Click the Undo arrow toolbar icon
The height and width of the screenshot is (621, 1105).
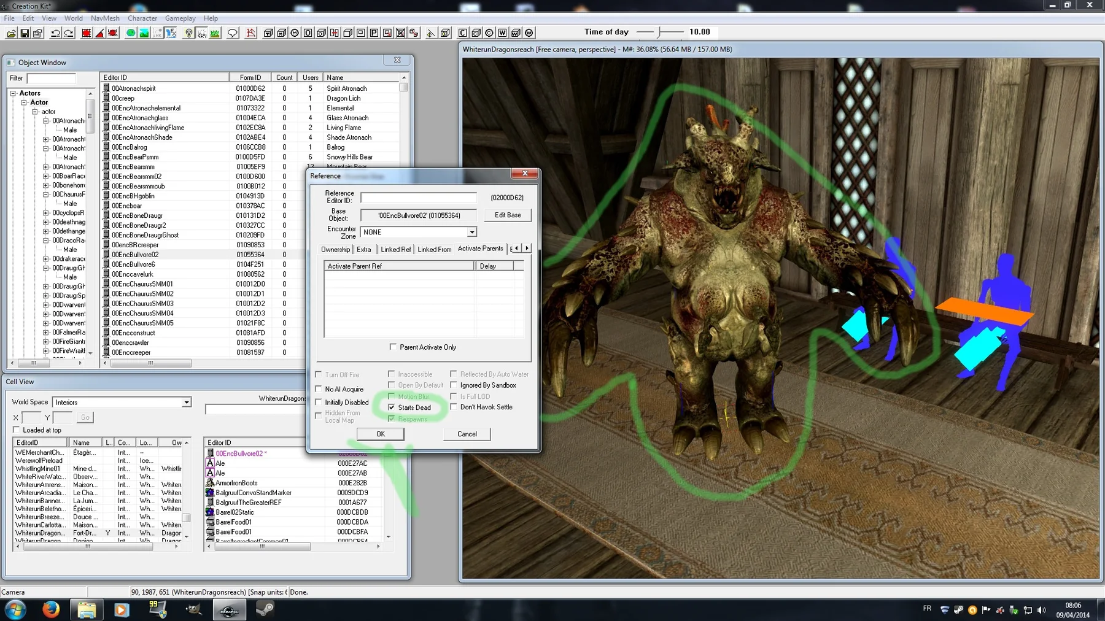[x=55, y=33]
